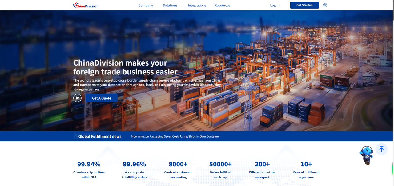Screen dimensions: 394x186
Task: Open the Solutions menu
Action: click(x=170, y=5)
